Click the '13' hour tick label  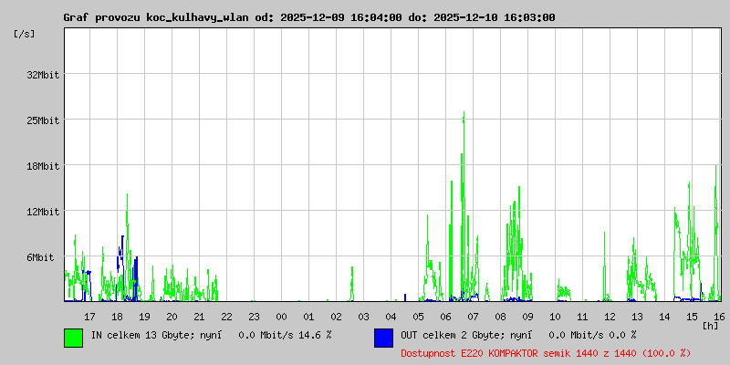pos(637,317)
